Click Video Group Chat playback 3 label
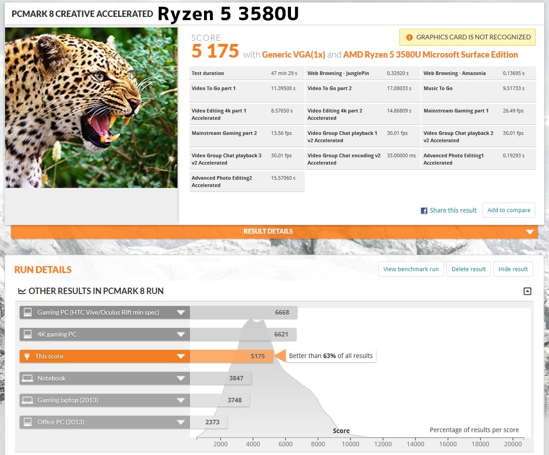The height and width of the screenshot is (455, 549). 226,159
